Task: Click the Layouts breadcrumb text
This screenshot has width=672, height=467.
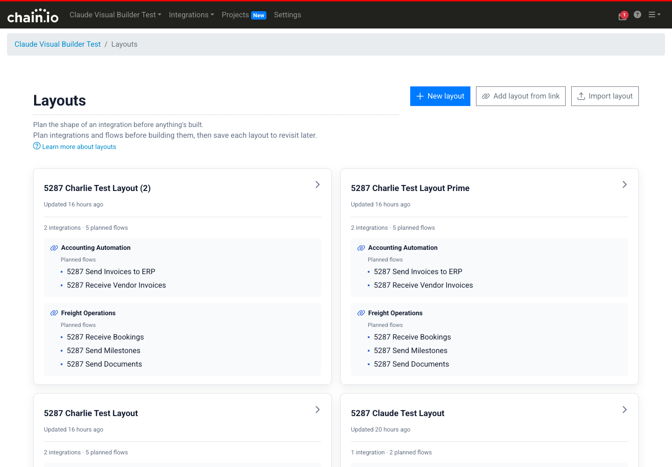Action: (x=124, y=44)
